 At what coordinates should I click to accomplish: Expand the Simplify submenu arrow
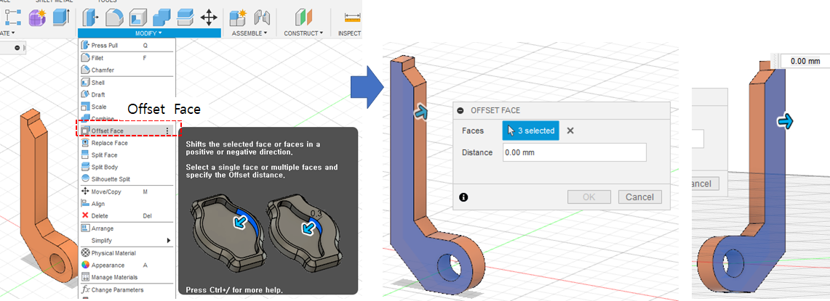click(169, 241)
